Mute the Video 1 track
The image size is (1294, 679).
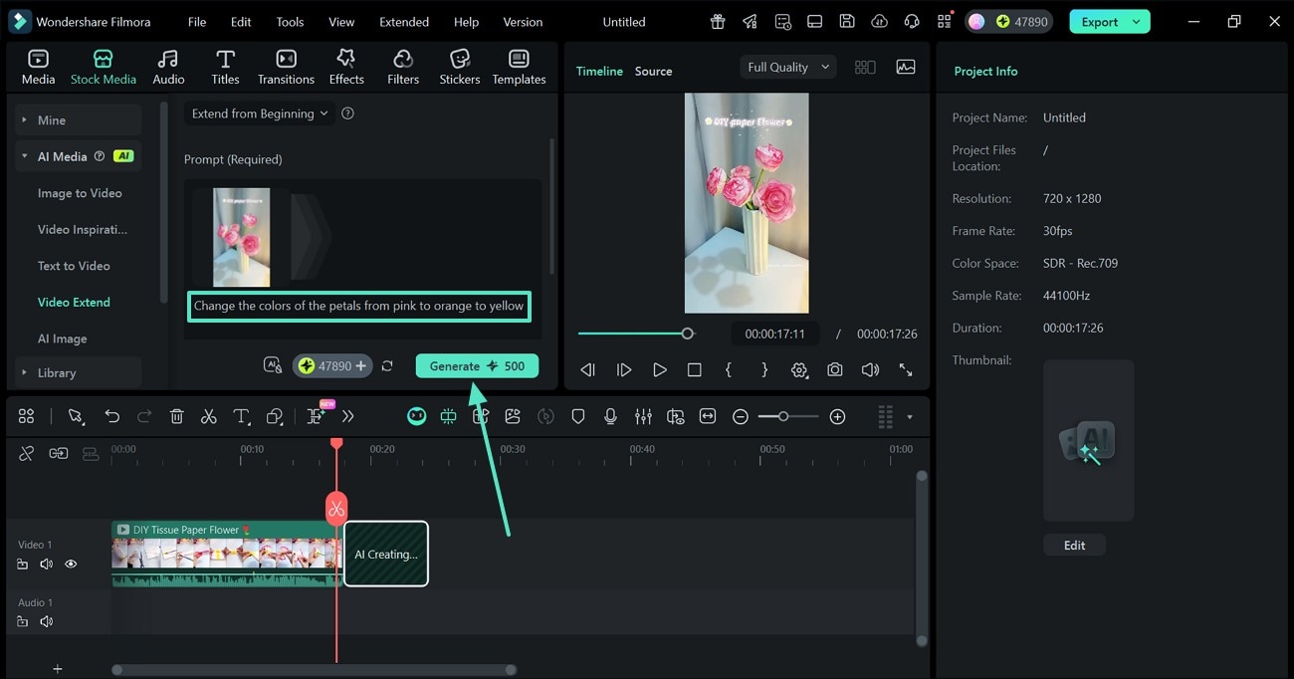pos(46,564)
